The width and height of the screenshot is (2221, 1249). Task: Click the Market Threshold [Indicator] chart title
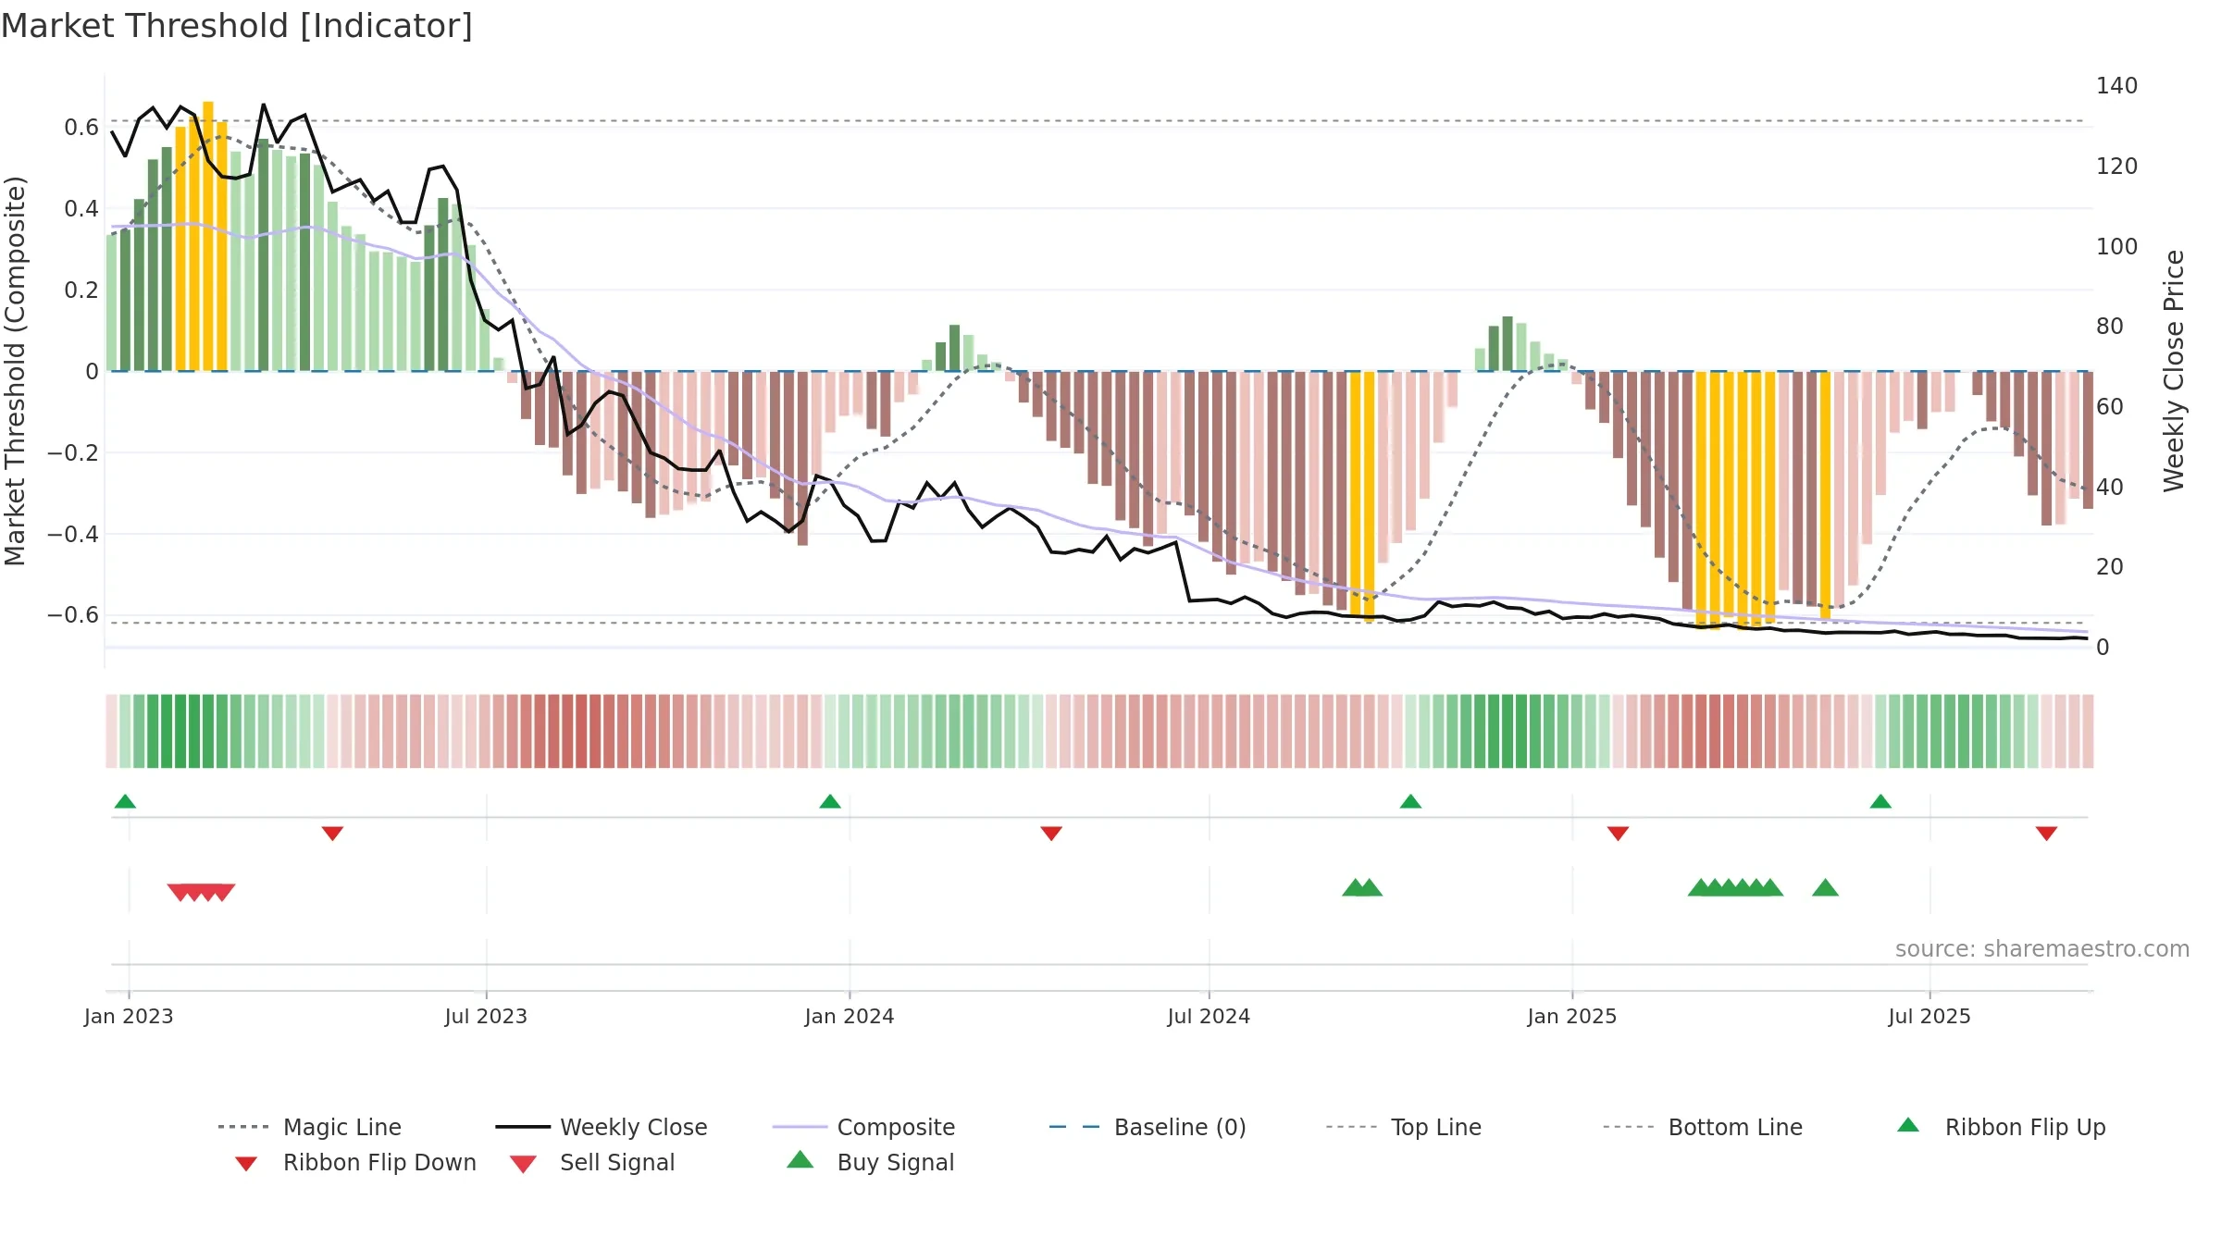tap(237, 26)
